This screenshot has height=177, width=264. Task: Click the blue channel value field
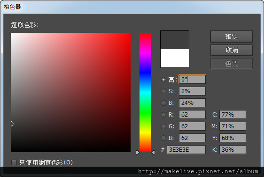pyautogui.click(x=192, y=138)
